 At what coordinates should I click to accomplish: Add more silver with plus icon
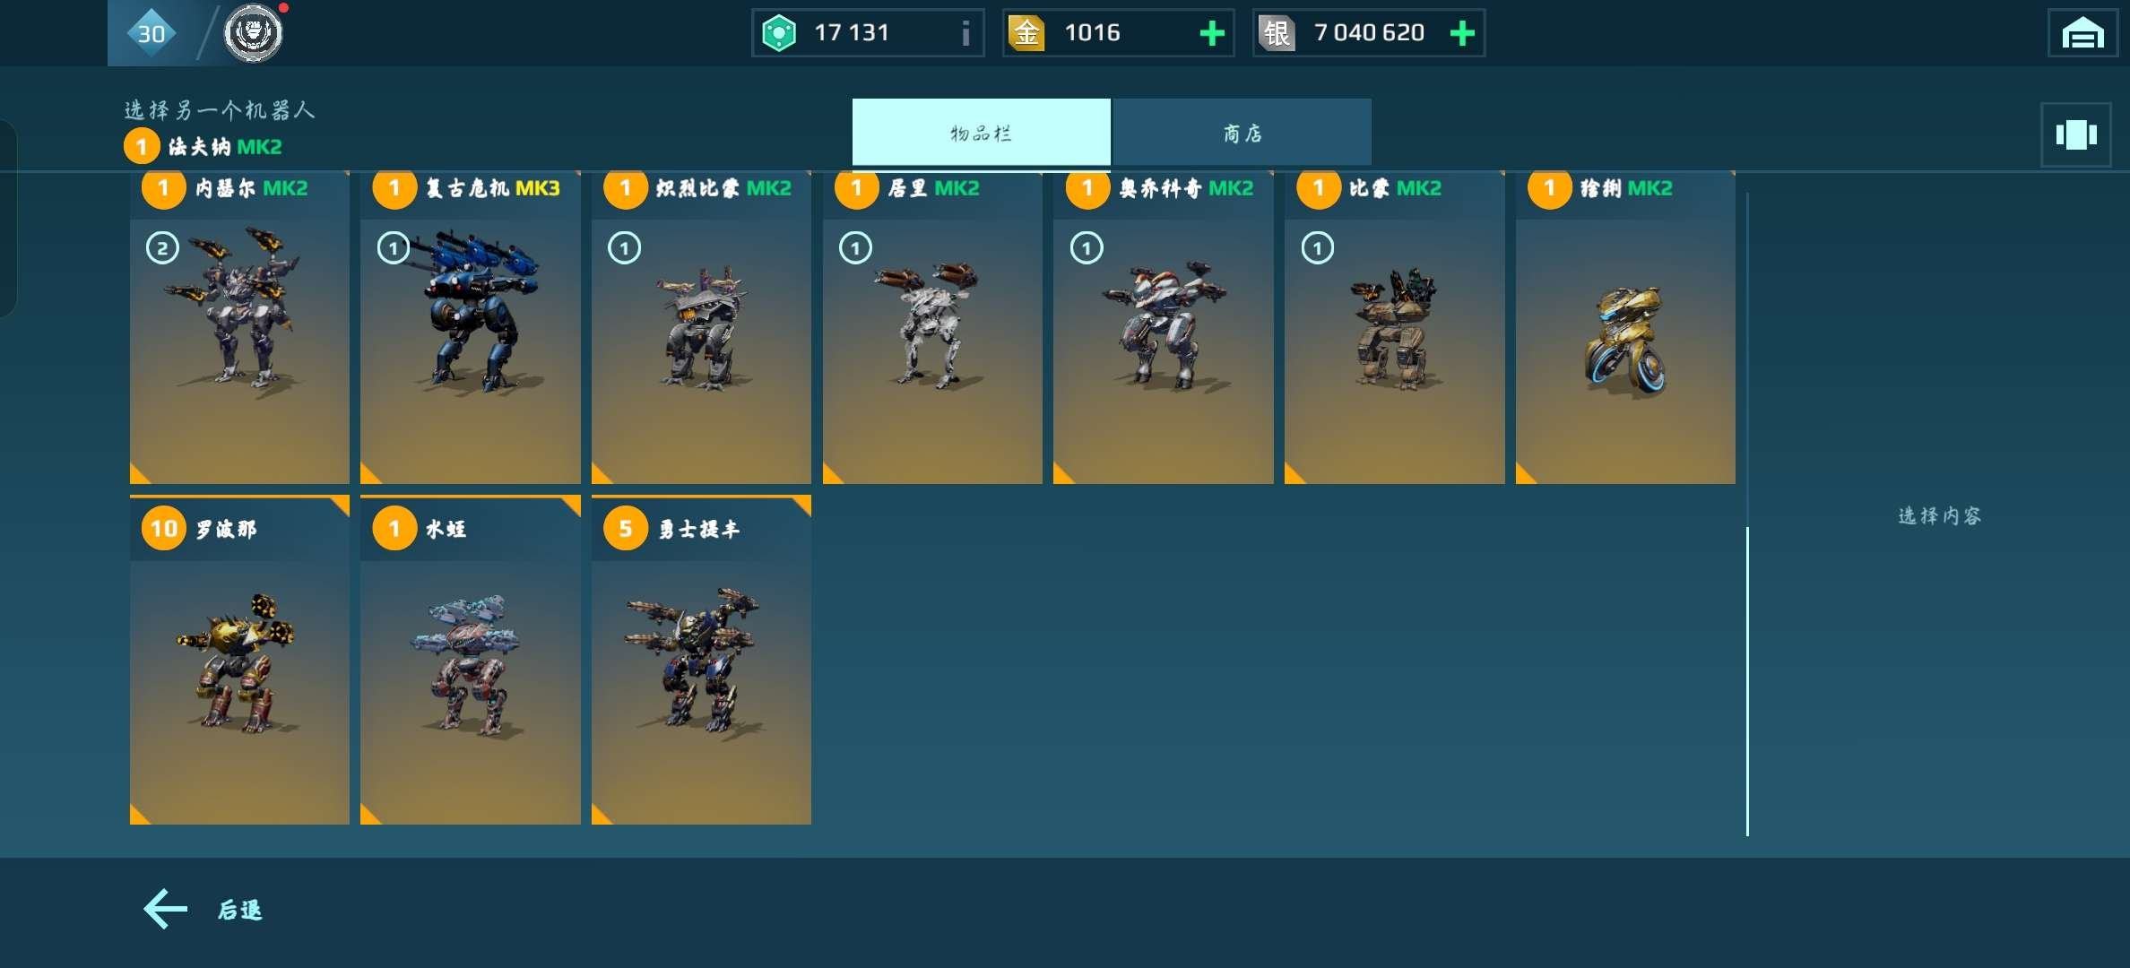(1462, 33)
